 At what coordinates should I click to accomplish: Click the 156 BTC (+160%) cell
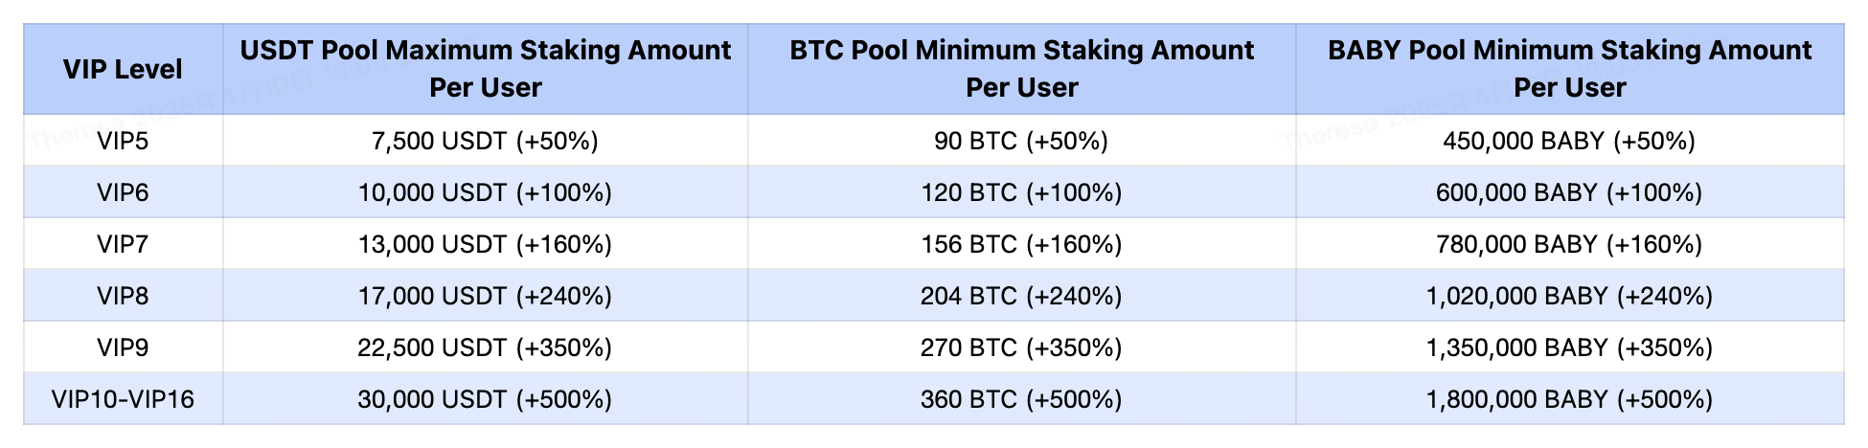click(1021, 245)
